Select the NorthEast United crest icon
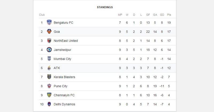The height and width of the screenshot is (112, 214). point(49,41)
